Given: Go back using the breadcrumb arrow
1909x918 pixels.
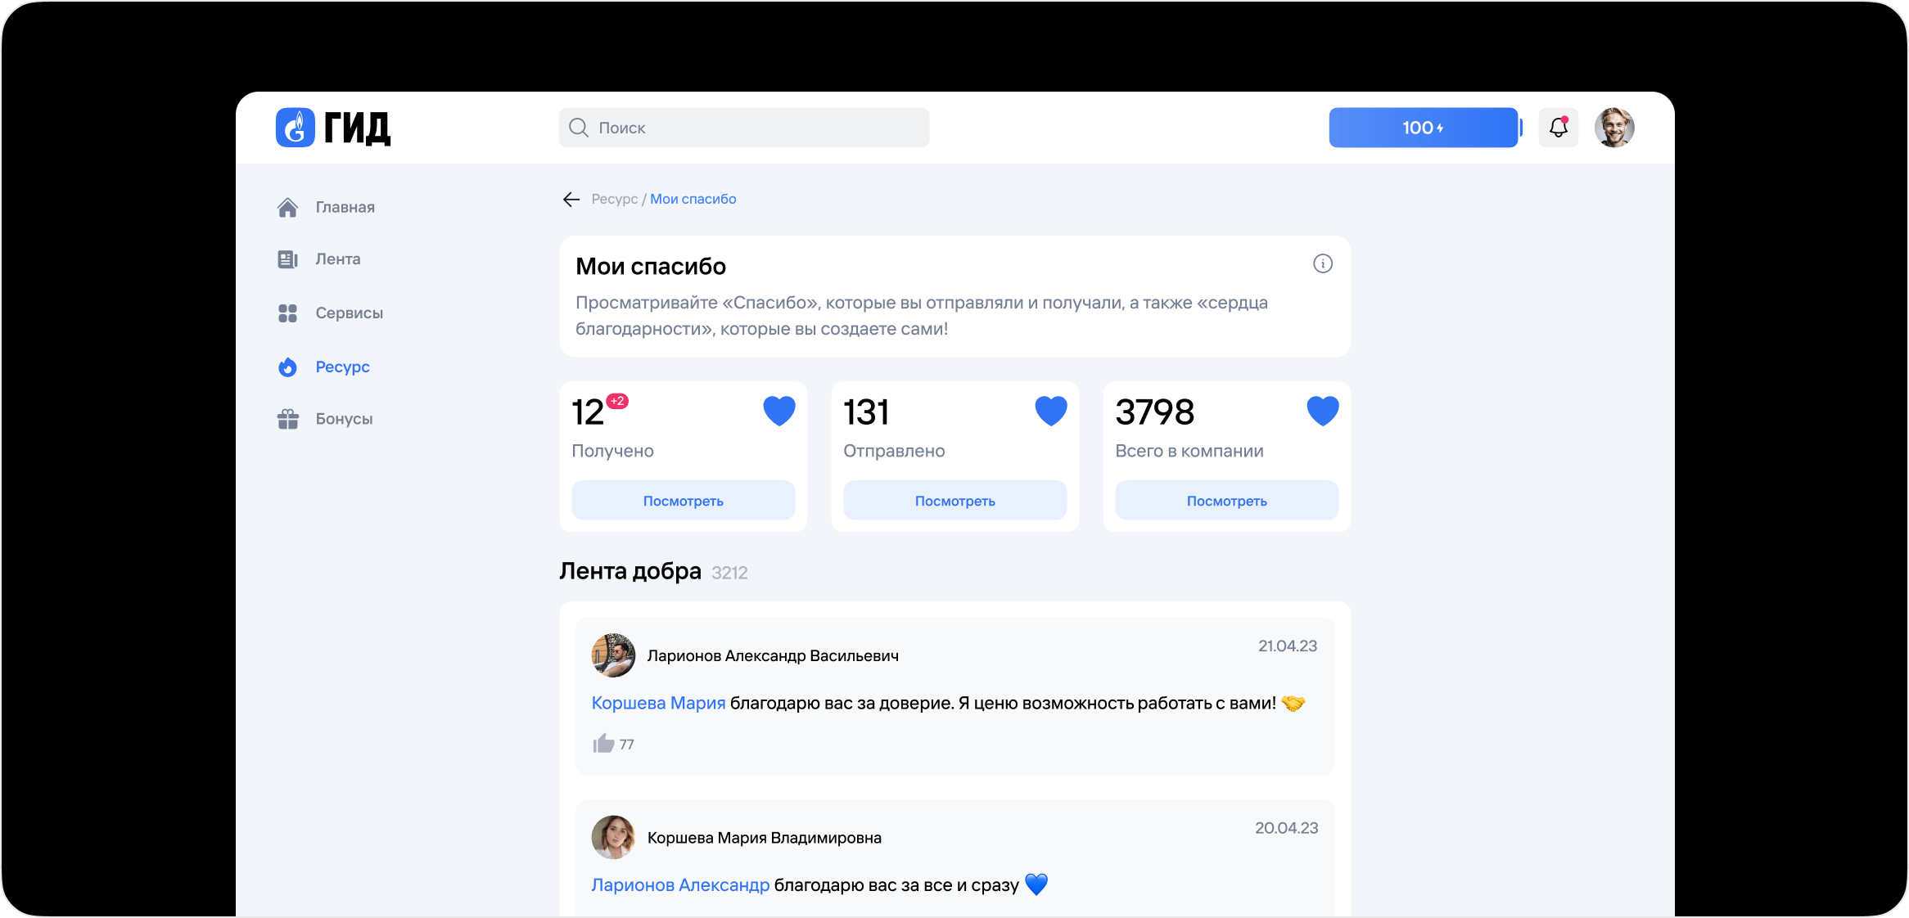Looking at the screenshot, I should pos(571,199).
